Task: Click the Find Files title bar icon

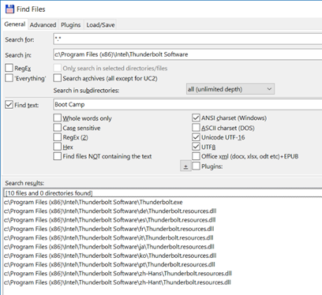Action: click(9, 9)
